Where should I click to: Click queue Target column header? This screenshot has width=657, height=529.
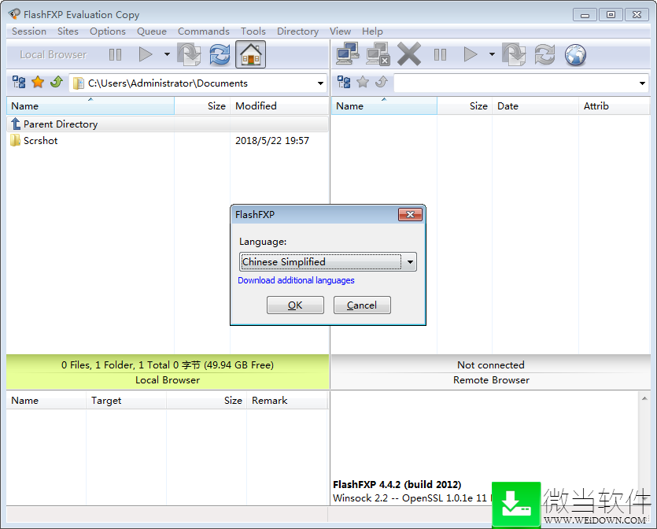pyautogui.click(x=126, y=401)
